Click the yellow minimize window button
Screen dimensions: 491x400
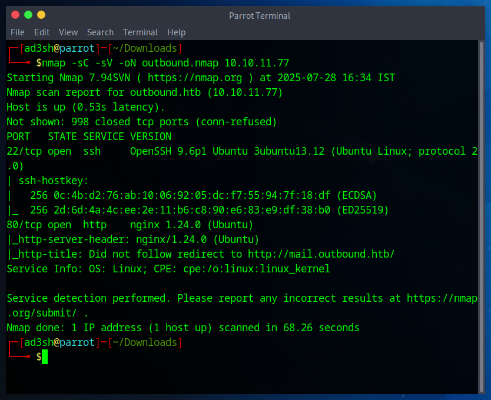click(41, 15)
